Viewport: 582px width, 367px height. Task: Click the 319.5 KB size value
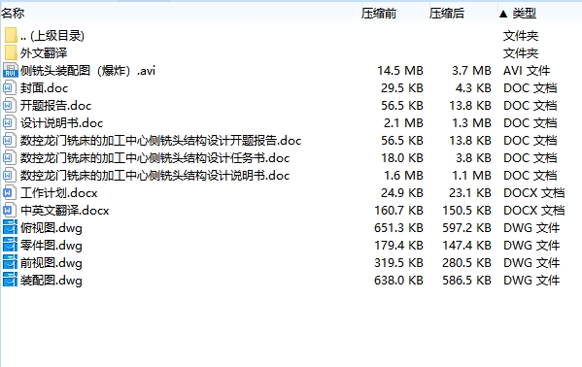(398, 263)
